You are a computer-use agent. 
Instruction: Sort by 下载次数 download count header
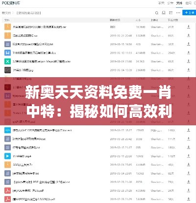pyautogui.click(x=173, y=20)
